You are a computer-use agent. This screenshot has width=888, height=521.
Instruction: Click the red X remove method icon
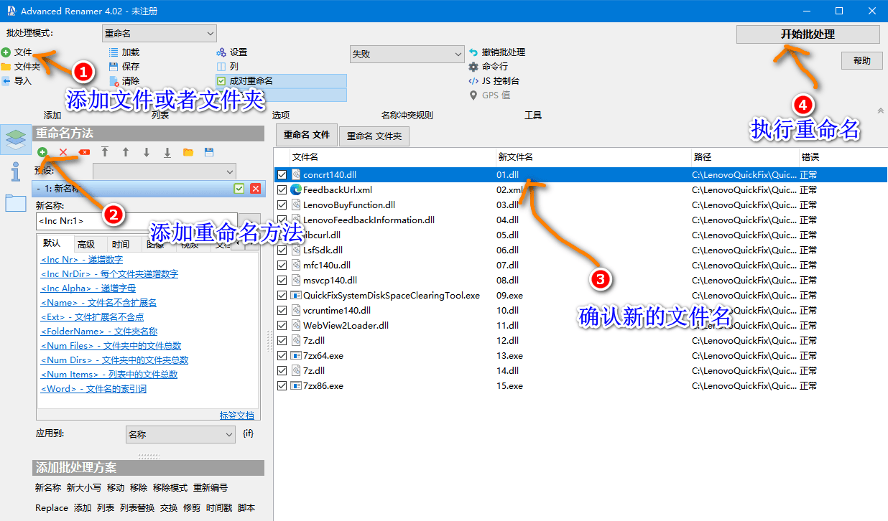coord(63,152)
